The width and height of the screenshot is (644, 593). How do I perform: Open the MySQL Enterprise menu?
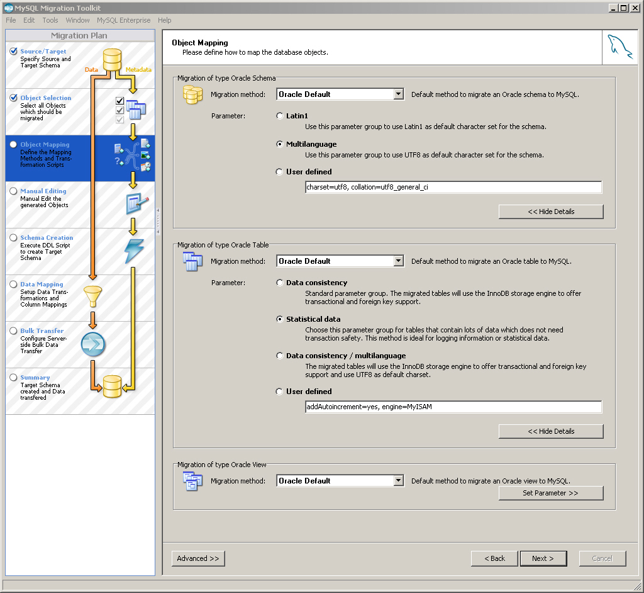tap(124, 20)
